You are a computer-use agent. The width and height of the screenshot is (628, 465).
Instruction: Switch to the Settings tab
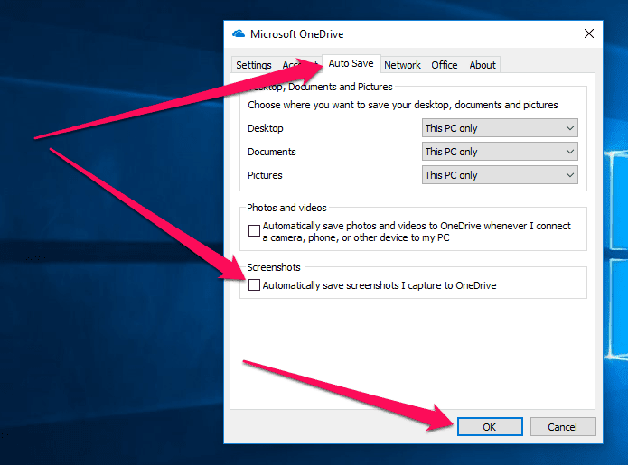click(x=254, y=65)
